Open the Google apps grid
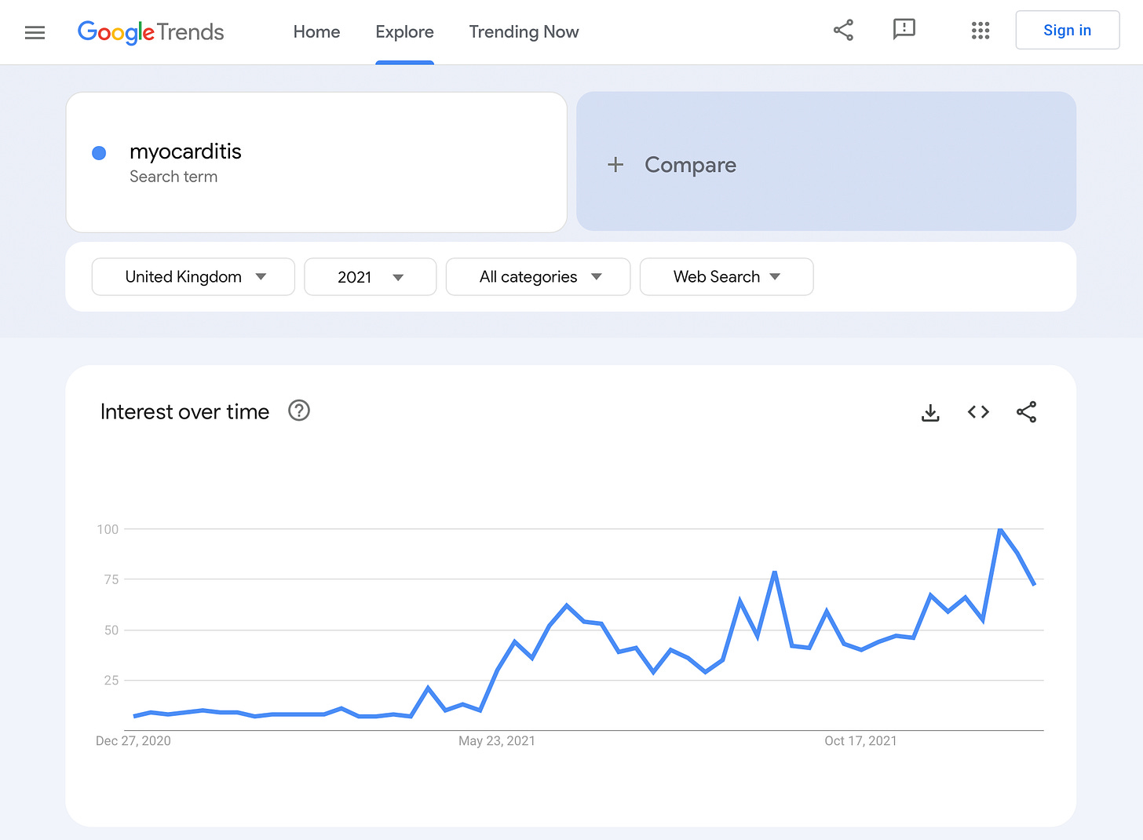The height and width of the screenshot is (840, 1143). tap(980, 31)
